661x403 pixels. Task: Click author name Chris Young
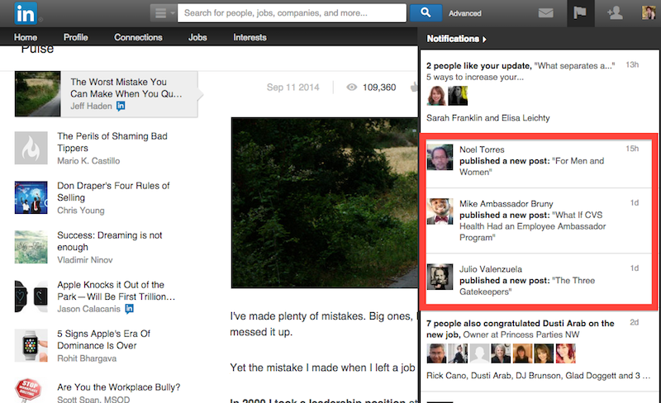[80, 211]
